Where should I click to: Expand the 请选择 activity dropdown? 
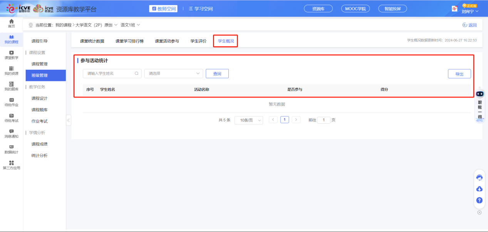(x=173, y=74)
